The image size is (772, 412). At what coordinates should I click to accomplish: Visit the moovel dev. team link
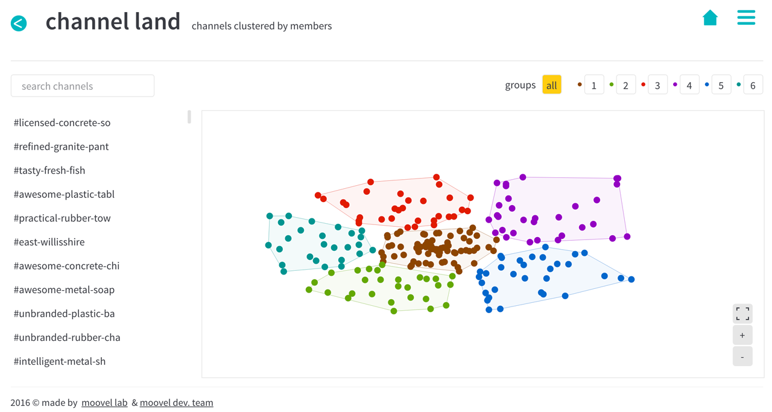coord(176,402)
